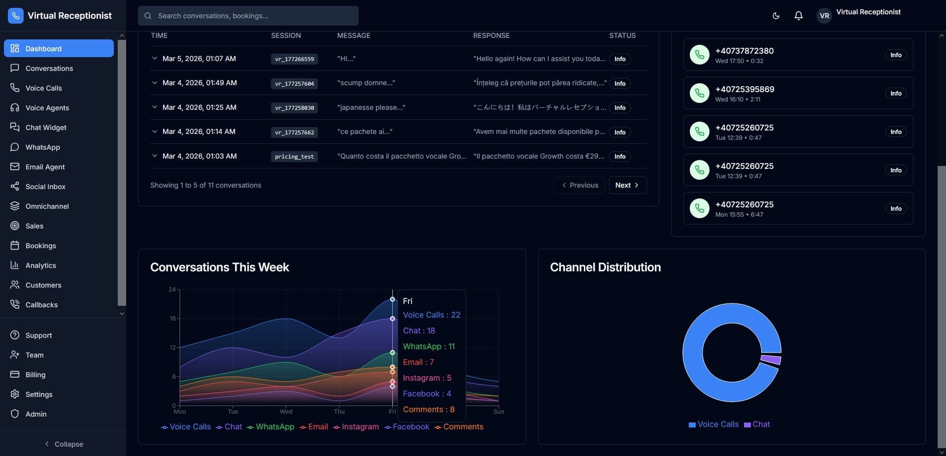This screenshot has width=946, height=456.
Task: Open the WhatsApp channel section
Action: coord(42,147)
